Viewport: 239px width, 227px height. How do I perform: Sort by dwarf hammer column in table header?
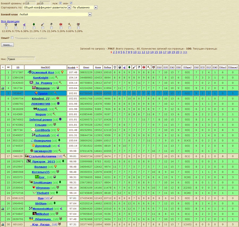149,67
